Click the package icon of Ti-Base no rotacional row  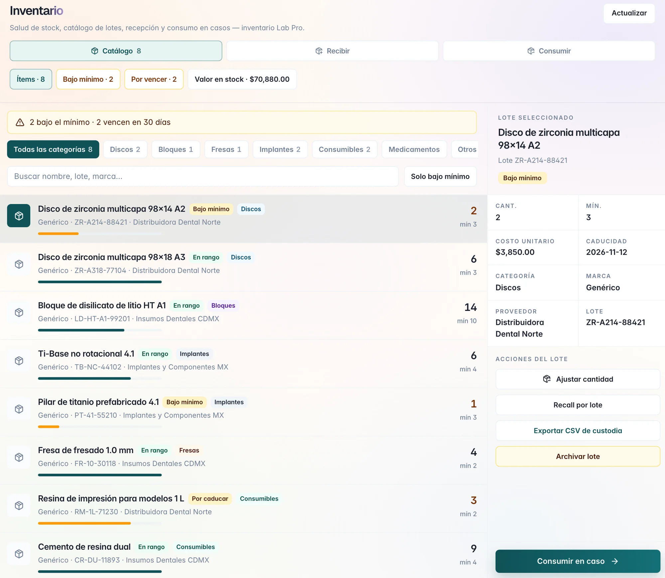pos(19,361)
